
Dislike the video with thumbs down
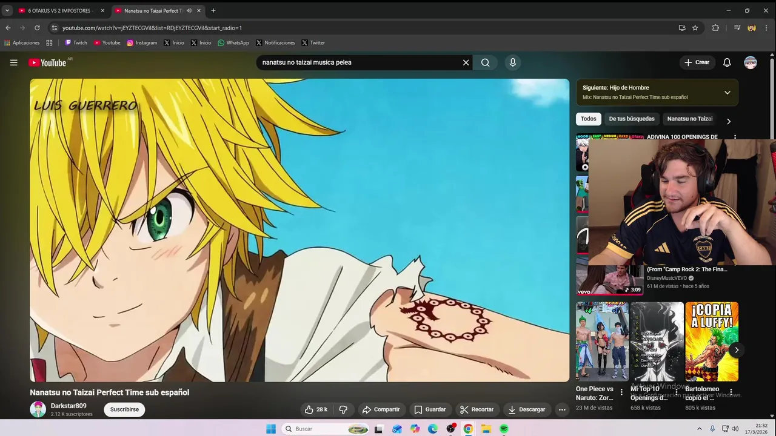(343, 409)
